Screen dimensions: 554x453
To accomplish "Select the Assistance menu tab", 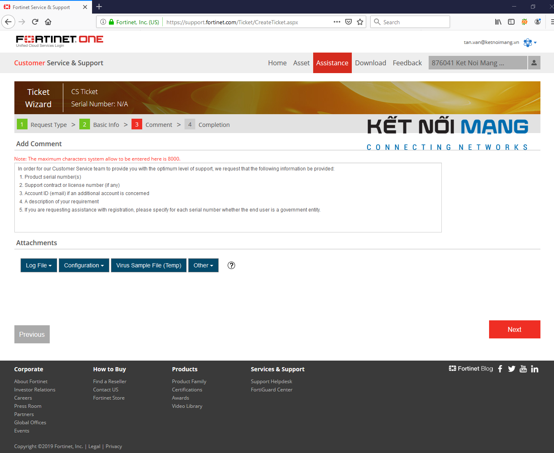I will tap(332, 63).
